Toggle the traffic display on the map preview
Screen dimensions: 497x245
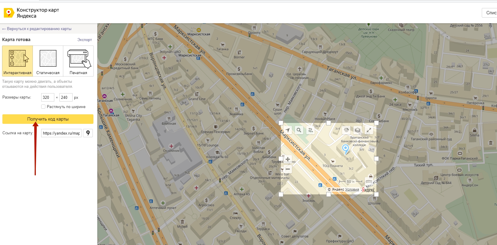(x=346, y=130)
